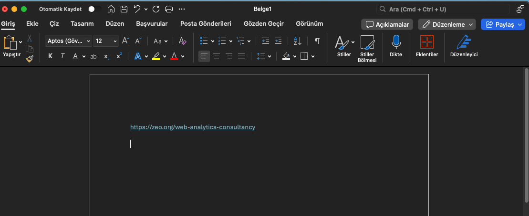Align text right
The image size is (529, 216).
coord(229,56)
